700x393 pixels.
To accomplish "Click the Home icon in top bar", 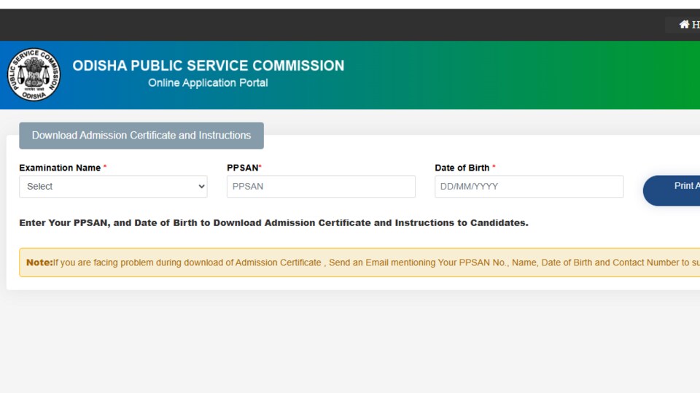I will pyautogui.click(x=684, y=25).
